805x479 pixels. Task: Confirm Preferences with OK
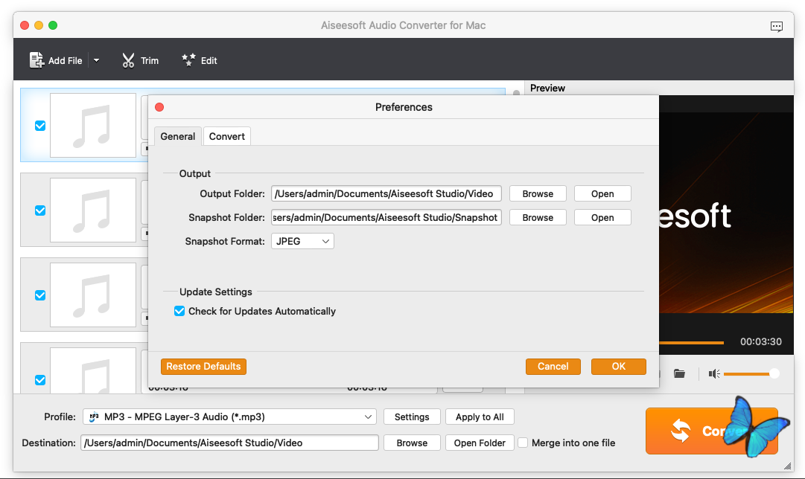coord(619,367)
